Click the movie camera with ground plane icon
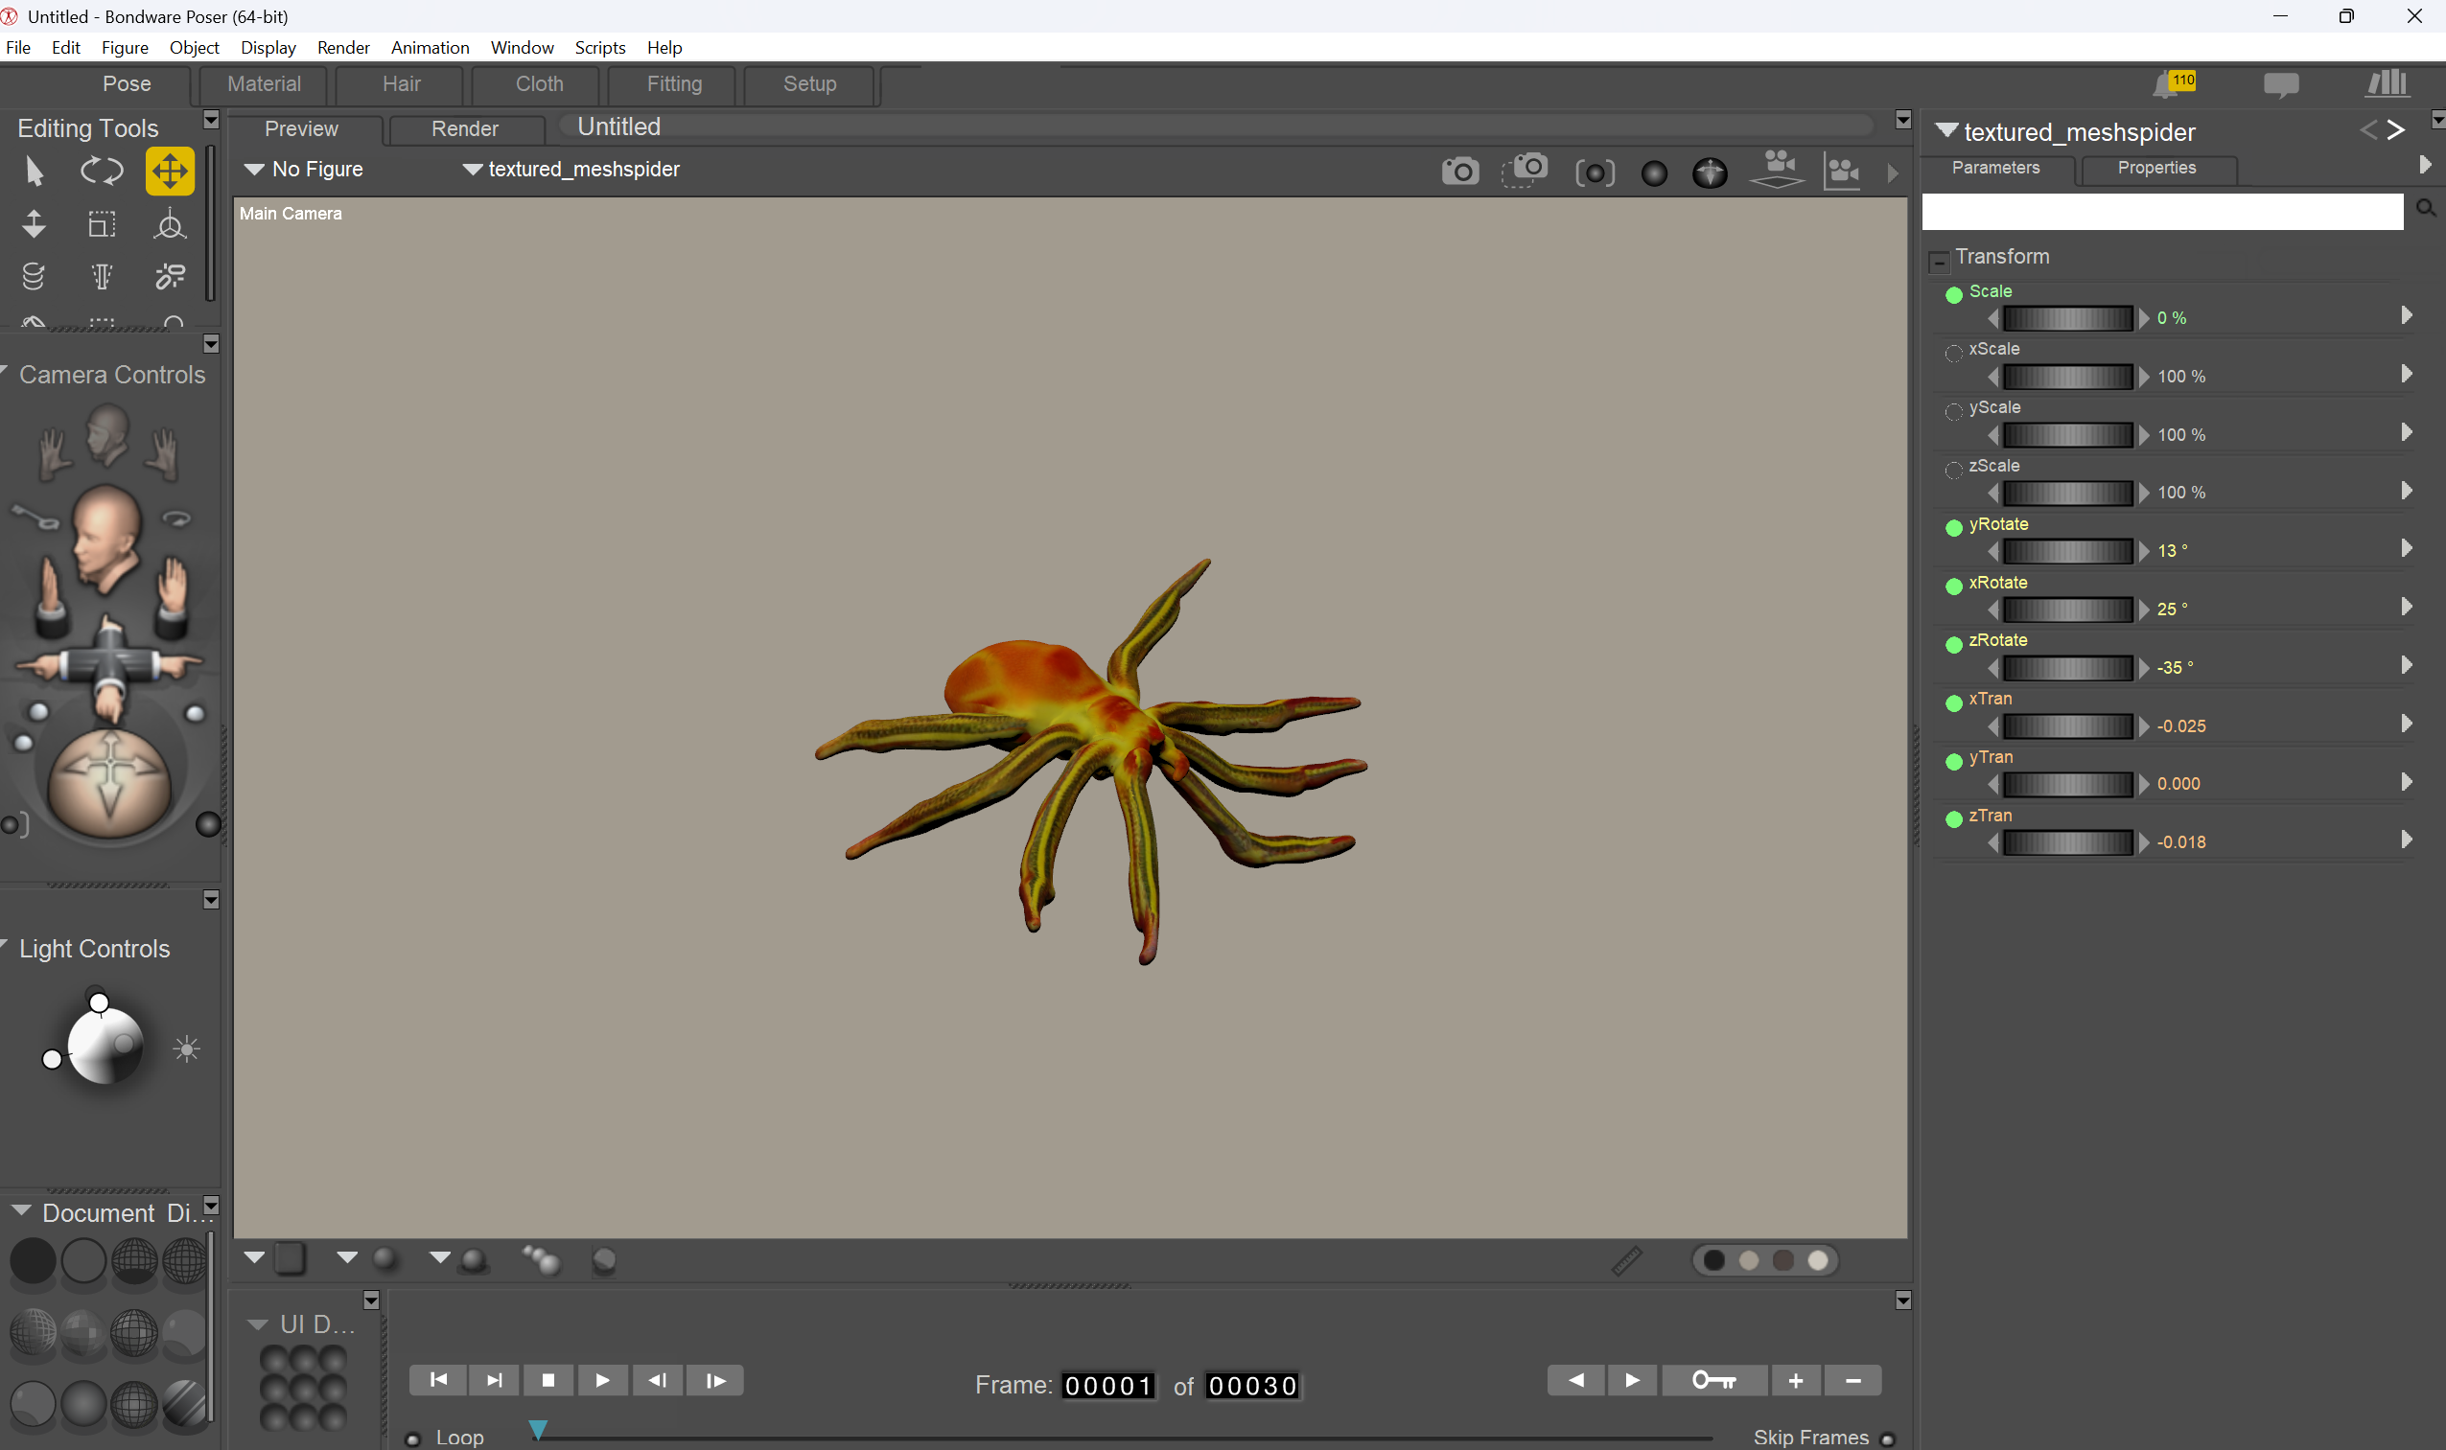The height and width of the screenshot is (1450, 2446). pyautogui.click(x=1777, y=169)
